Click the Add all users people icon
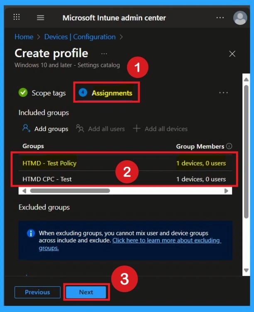This screenshot has height=312, width=254. click(80, 128)
